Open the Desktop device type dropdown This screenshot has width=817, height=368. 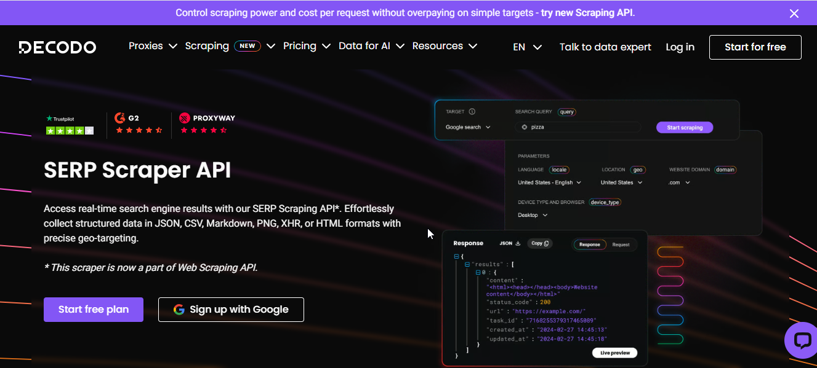click(x=533, y=215)
